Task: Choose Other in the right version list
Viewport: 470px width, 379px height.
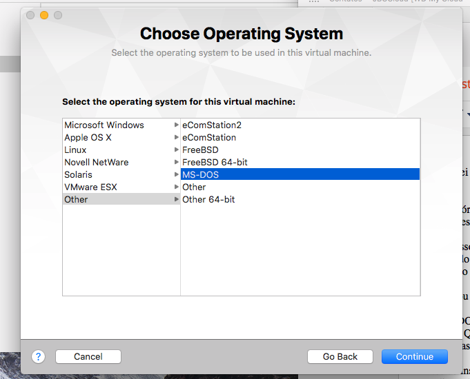Action: point(194,187)
